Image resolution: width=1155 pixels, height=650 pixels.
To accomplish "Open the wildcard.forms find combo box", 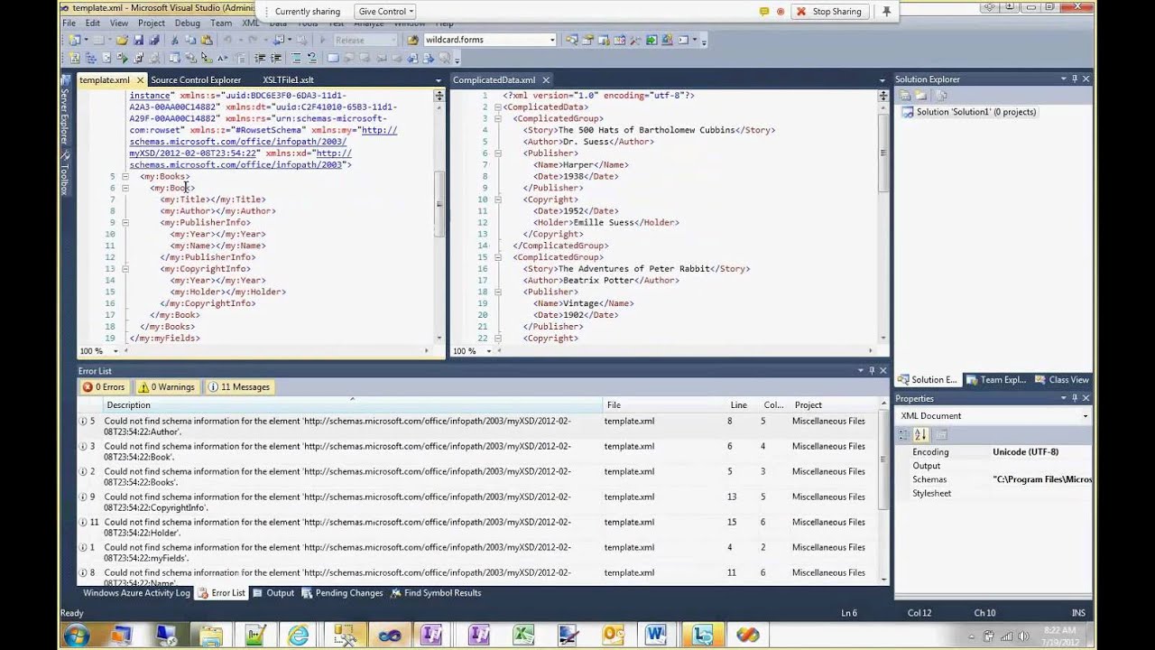I will pyautogui.click(x=490, y=40).
